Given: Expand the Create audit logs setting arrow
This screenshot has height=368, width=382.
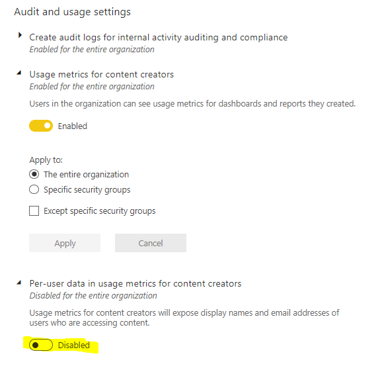Looking at the screenshot, I should point(20,35).
